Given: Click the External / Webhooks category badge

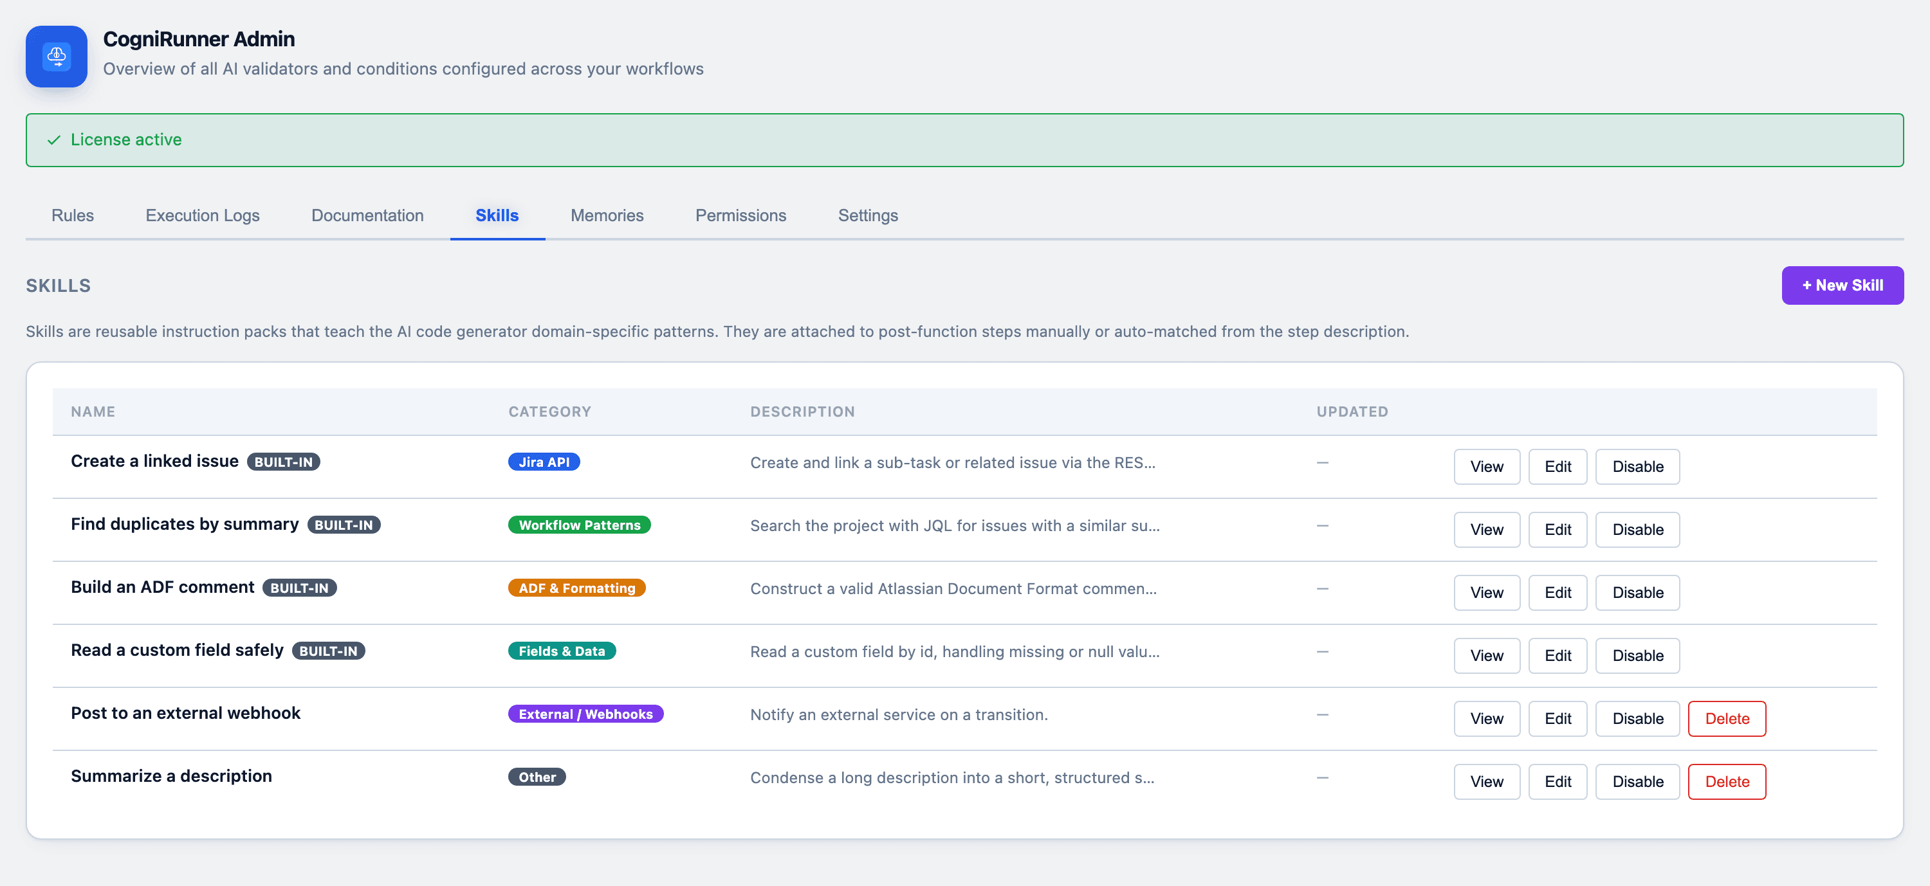Looking at the screenshot, I should pos(586,714).
